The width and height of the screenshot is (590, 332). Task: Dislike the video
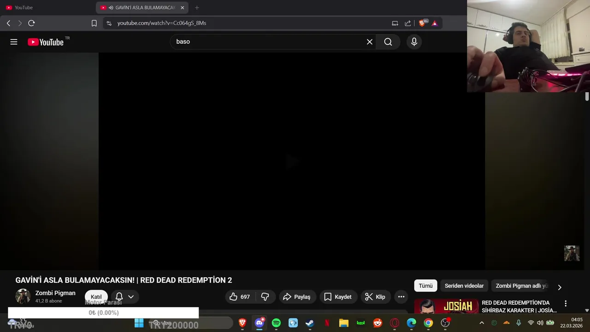[265, 297]
